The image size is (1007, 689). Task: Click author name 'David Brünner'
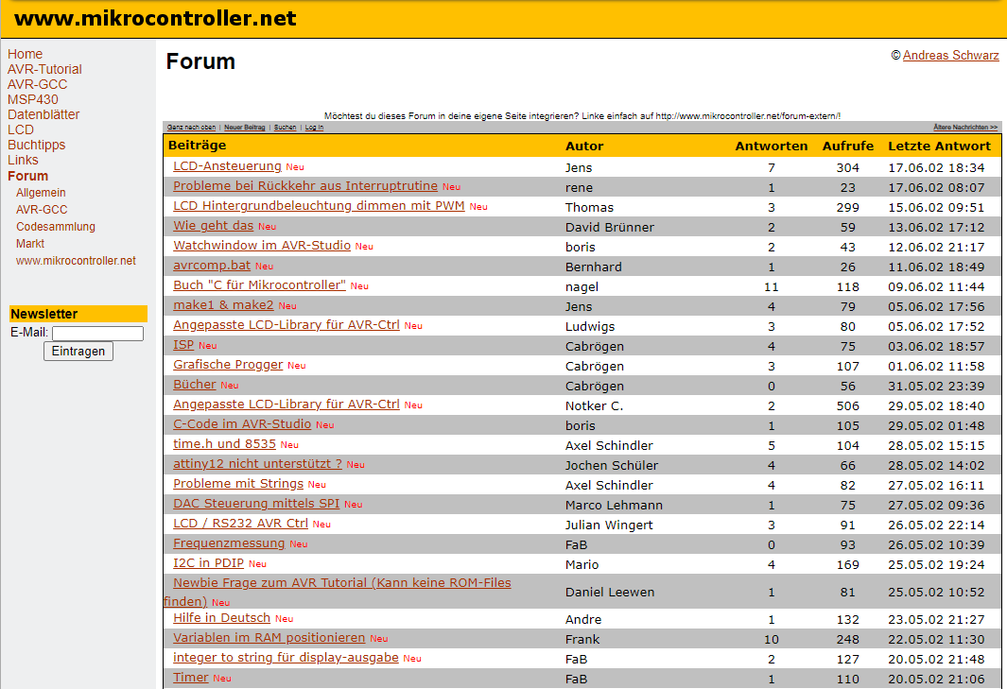[x=610, y=228]
